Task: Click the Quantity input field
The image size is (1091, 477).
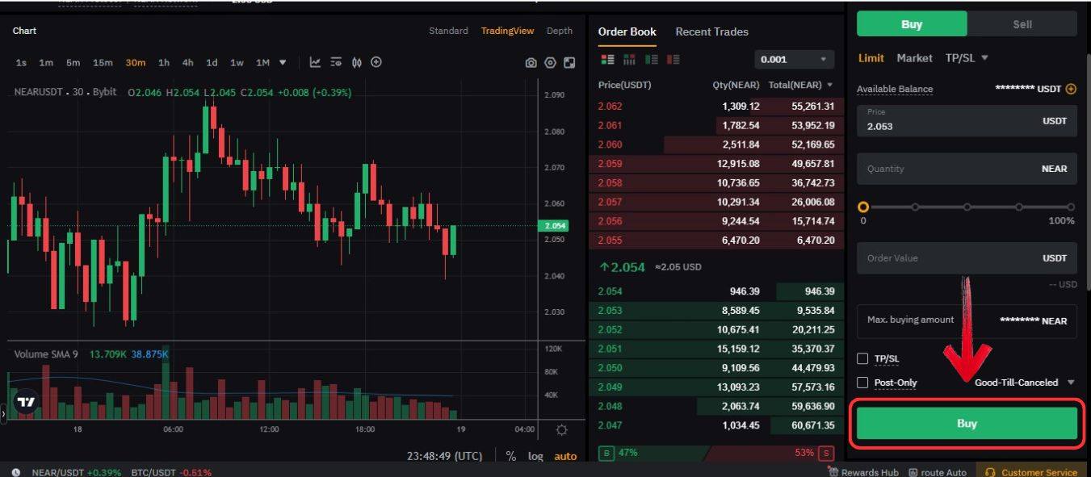Action: [967, 169]
